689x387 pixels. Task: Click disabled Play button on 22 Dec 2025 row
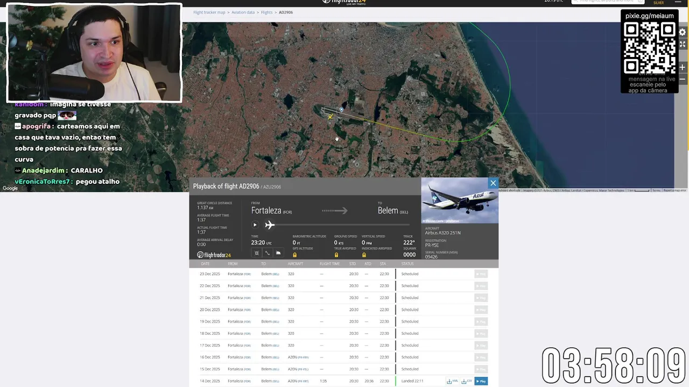(x=481, y=286)
